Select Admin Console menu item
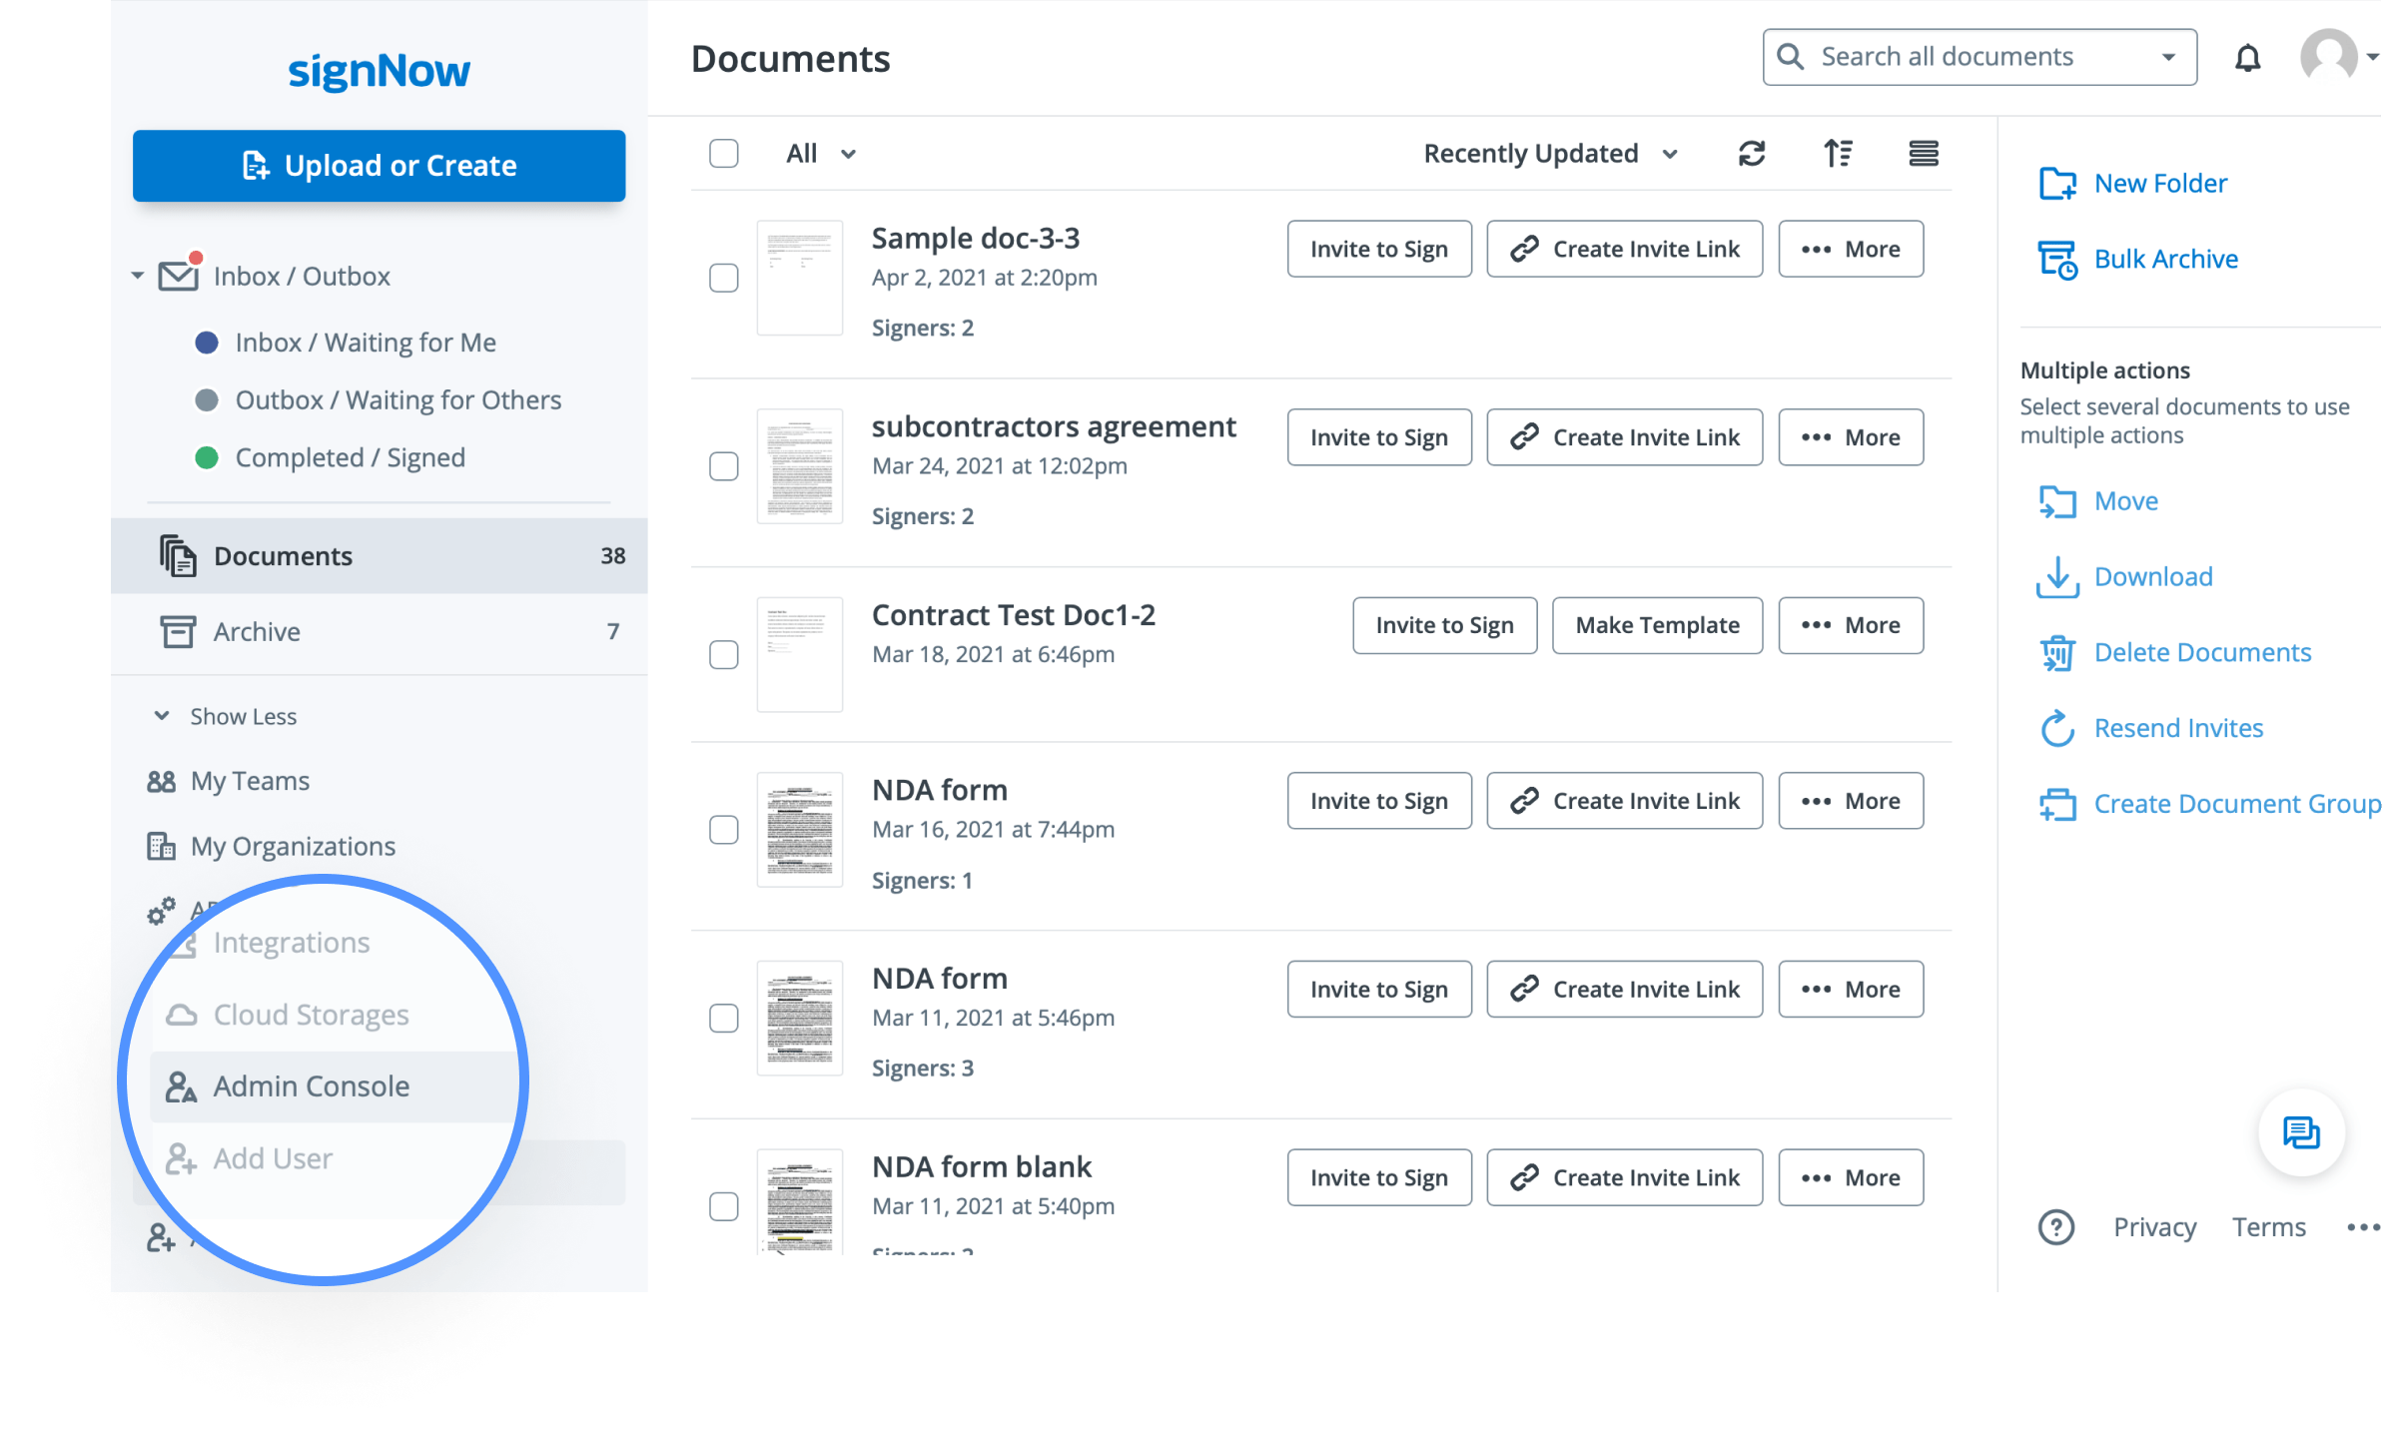Image resolution: width=2382 pixels, height=1438 pixels. pyautogui.click(x=311, y=1085)
